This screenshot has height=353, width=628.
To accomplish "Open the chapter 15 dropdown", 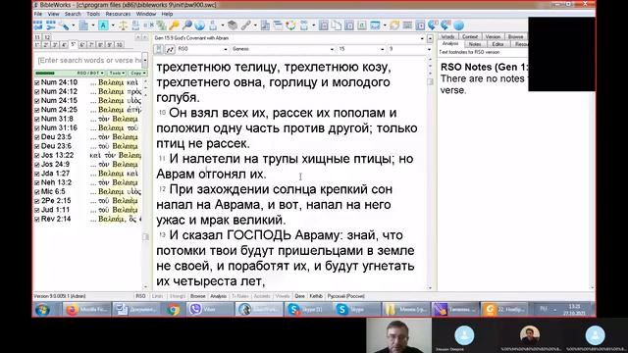I will coord(382,49).
